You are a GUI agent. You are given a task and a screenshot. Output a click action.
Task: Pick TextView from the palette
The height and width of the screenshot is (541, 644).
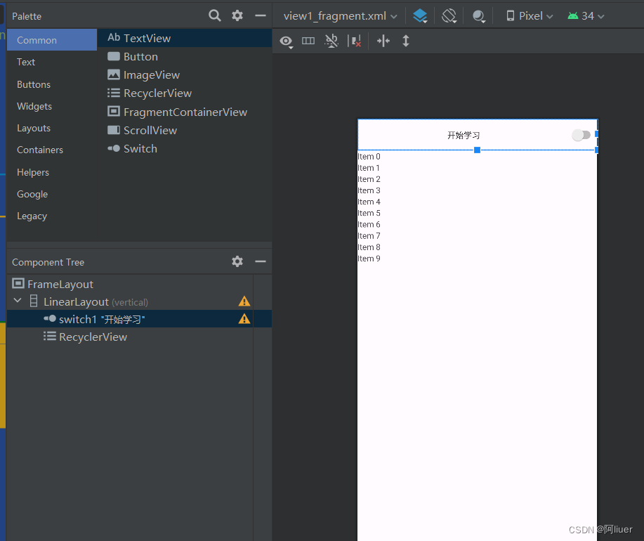tap(185, 38)
